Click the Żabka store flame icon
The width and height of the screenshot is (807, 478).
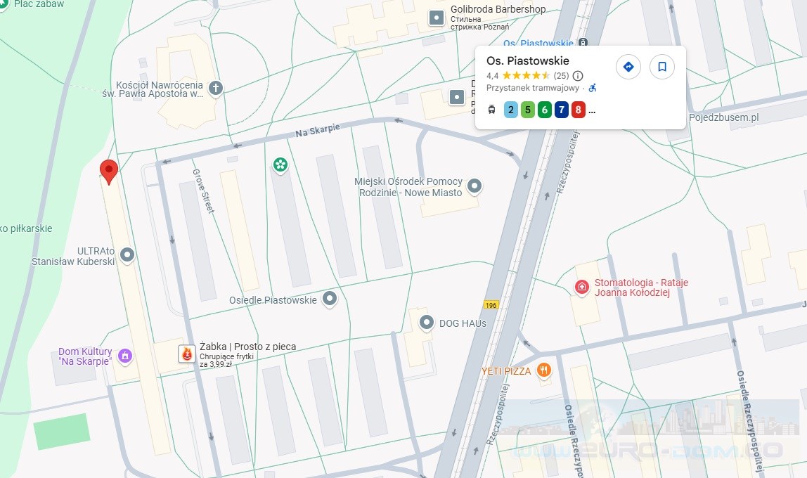point(187,354)
